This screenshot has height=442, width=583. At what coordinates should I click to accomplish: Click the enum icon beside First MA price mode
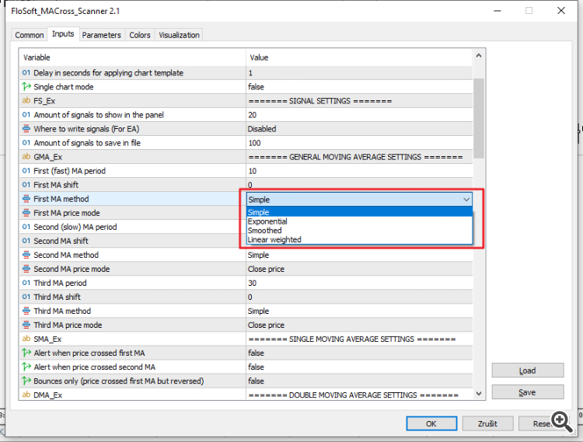click(x=26, y=213)
